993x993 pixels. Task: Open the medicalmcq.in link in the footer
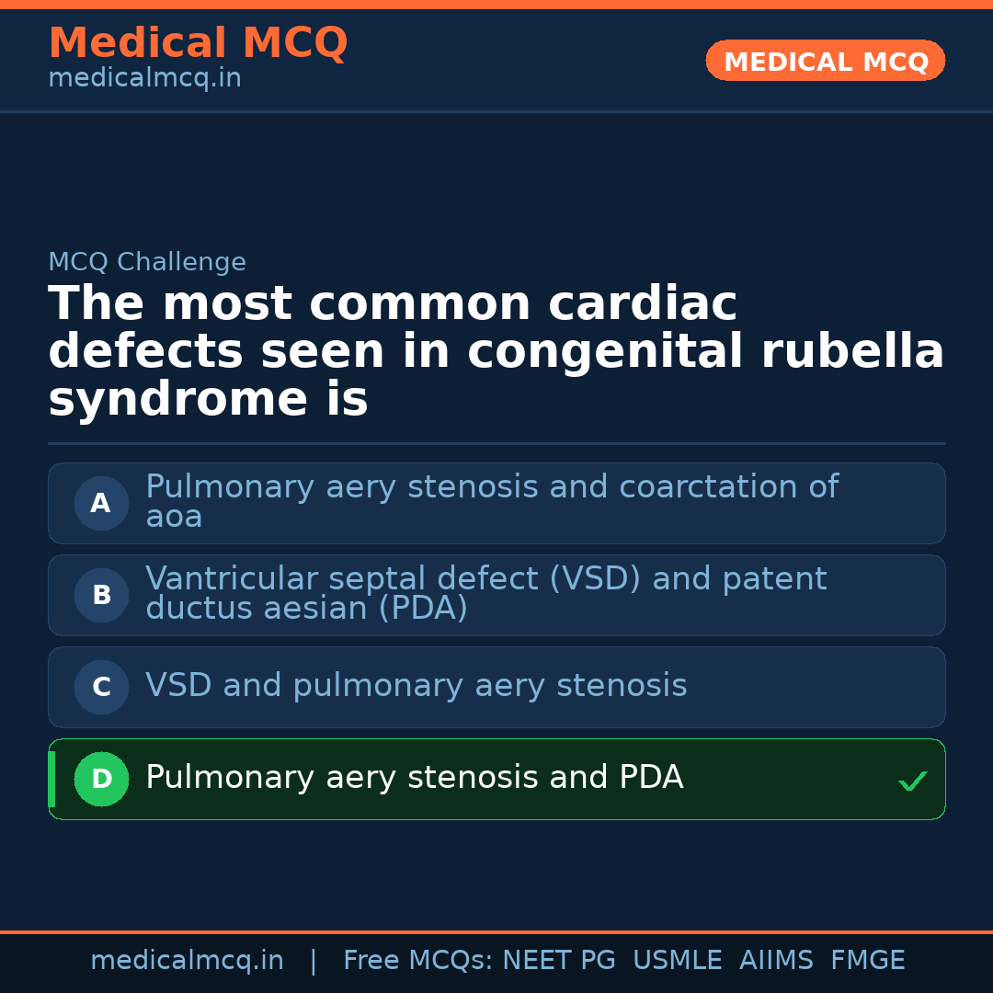tap(187, 961)
